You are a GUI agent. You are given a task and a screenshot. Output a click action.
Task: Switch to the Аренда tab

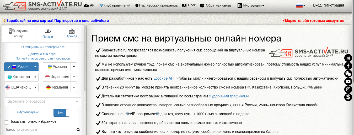[x=72, y=34]
